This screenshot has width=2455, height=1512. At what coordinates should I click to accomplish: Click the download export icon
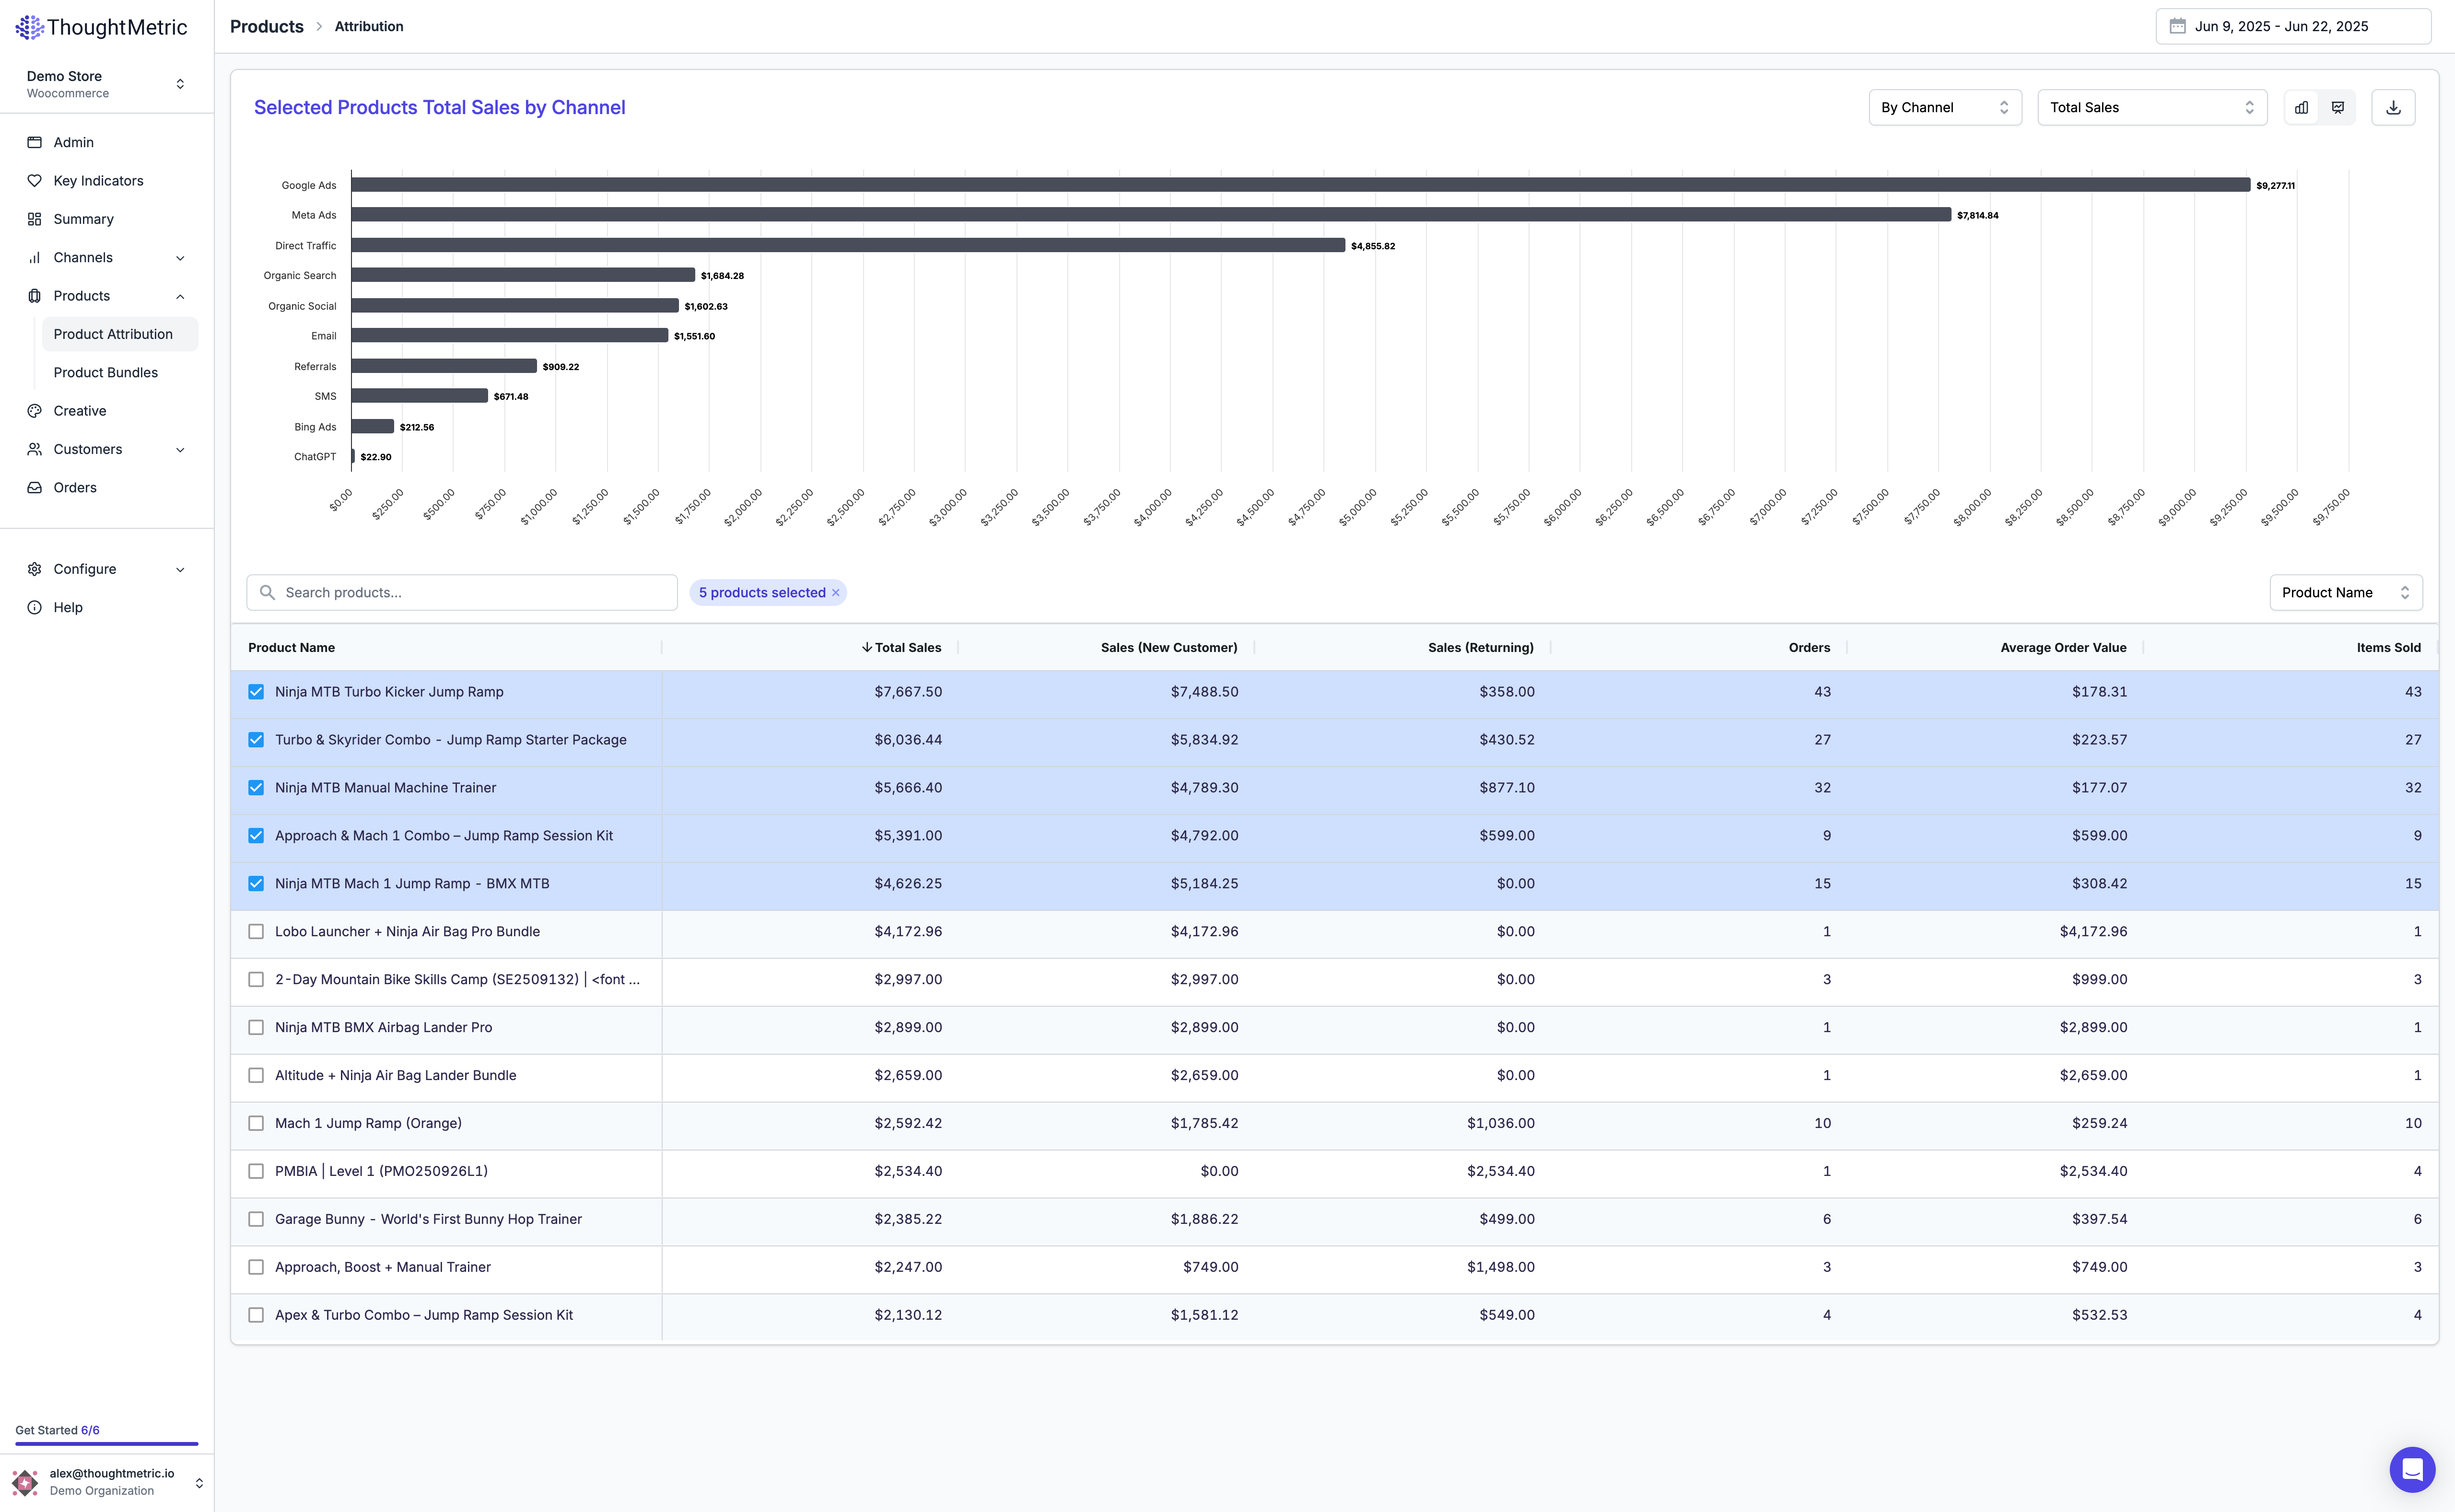pos(2393,107)
